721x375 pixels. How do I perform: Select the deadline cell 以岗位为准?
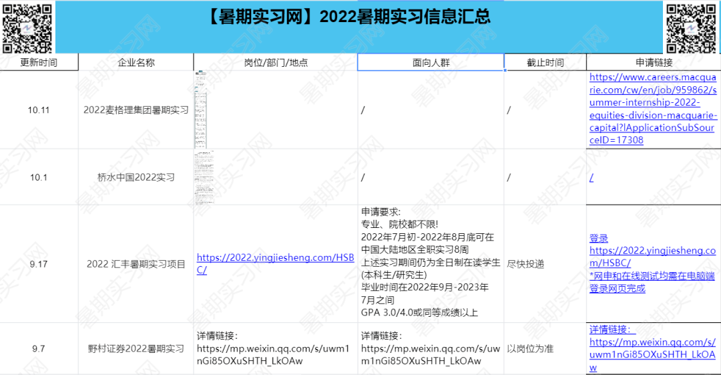545,349
